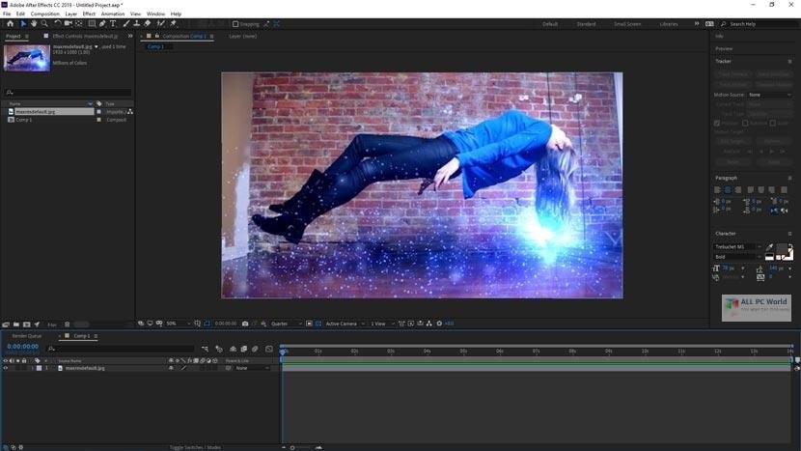
Task: Open the Trebuchet MS font dropdown
Action: pyautogui.click(x=737, y=247)
